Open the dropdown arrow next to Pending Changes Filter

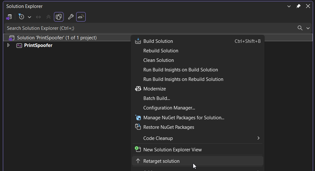point(30,17)
